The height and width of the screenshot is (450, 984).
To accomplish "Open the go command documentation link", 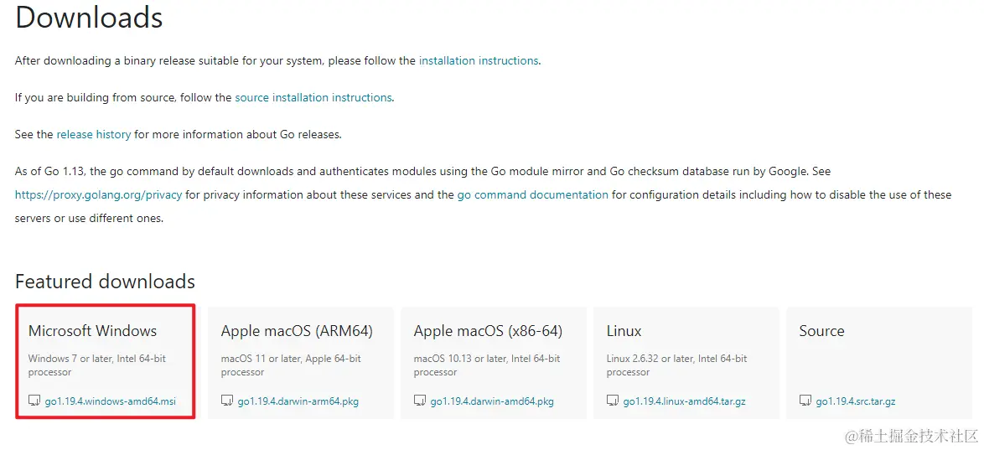I will coord(533,194).
